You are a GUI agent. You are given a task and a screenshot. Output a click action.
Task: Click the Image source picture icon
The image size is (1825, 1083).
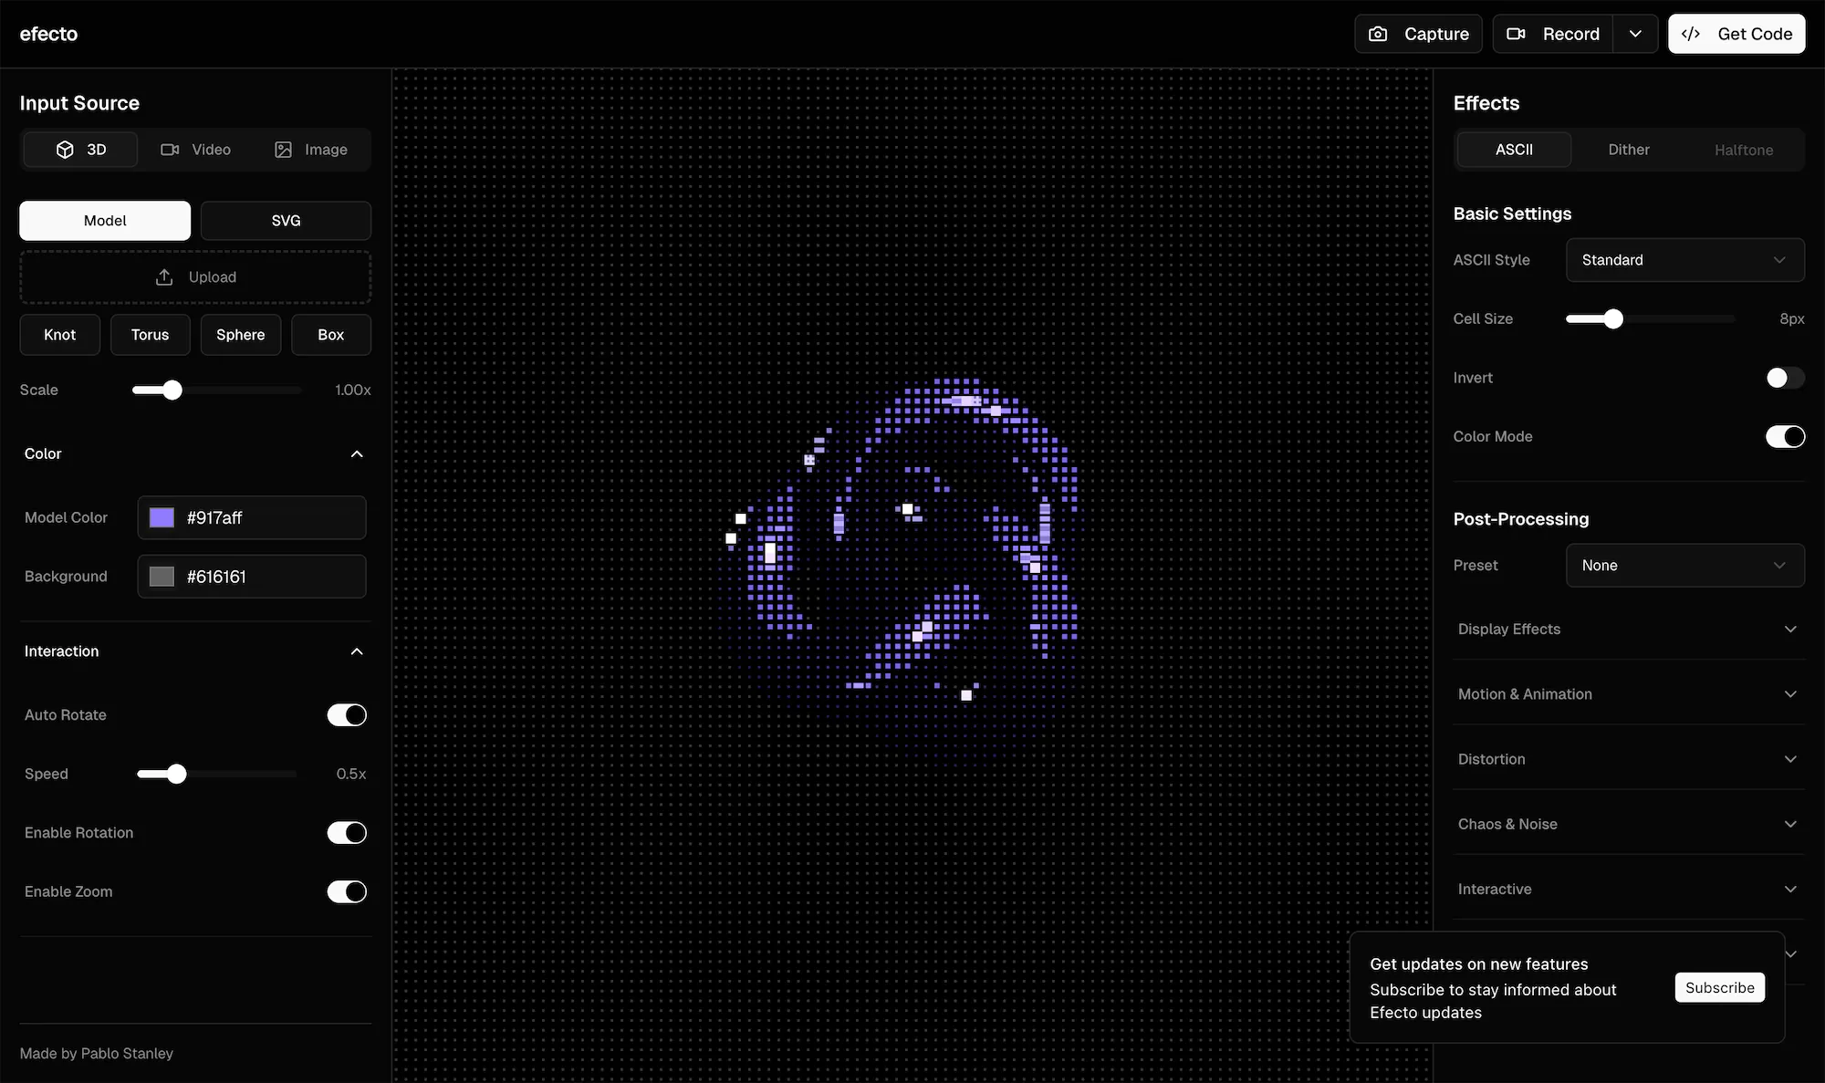[x=283, y=150]
